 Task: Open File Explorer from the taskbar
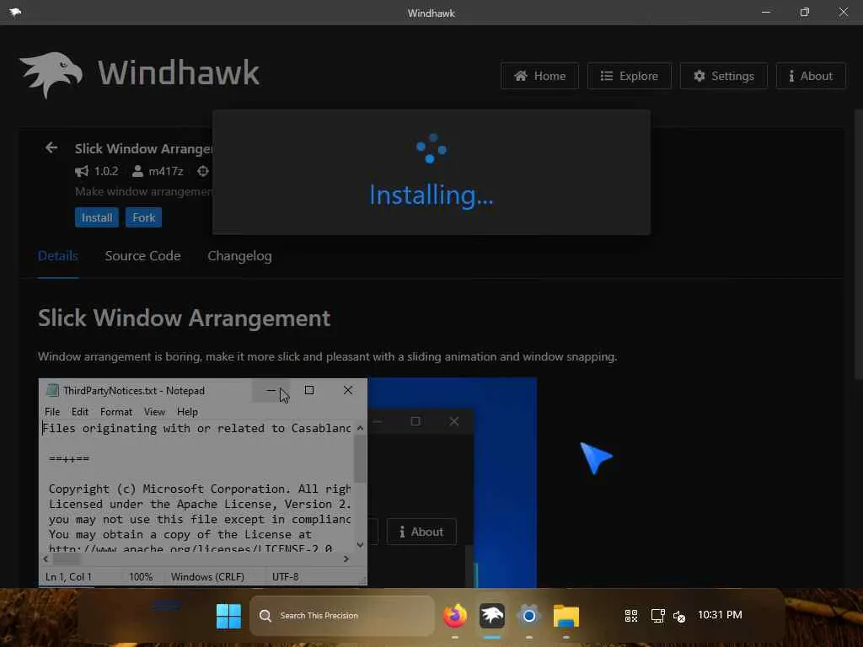pyautogui.click(x=566, y=616)
